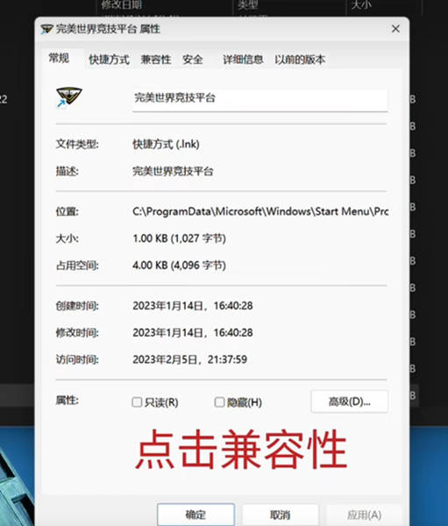The image size is (448, 526).
Task: Click the 类型 column header in Explorer behind
Action: (x=248, y=5)
